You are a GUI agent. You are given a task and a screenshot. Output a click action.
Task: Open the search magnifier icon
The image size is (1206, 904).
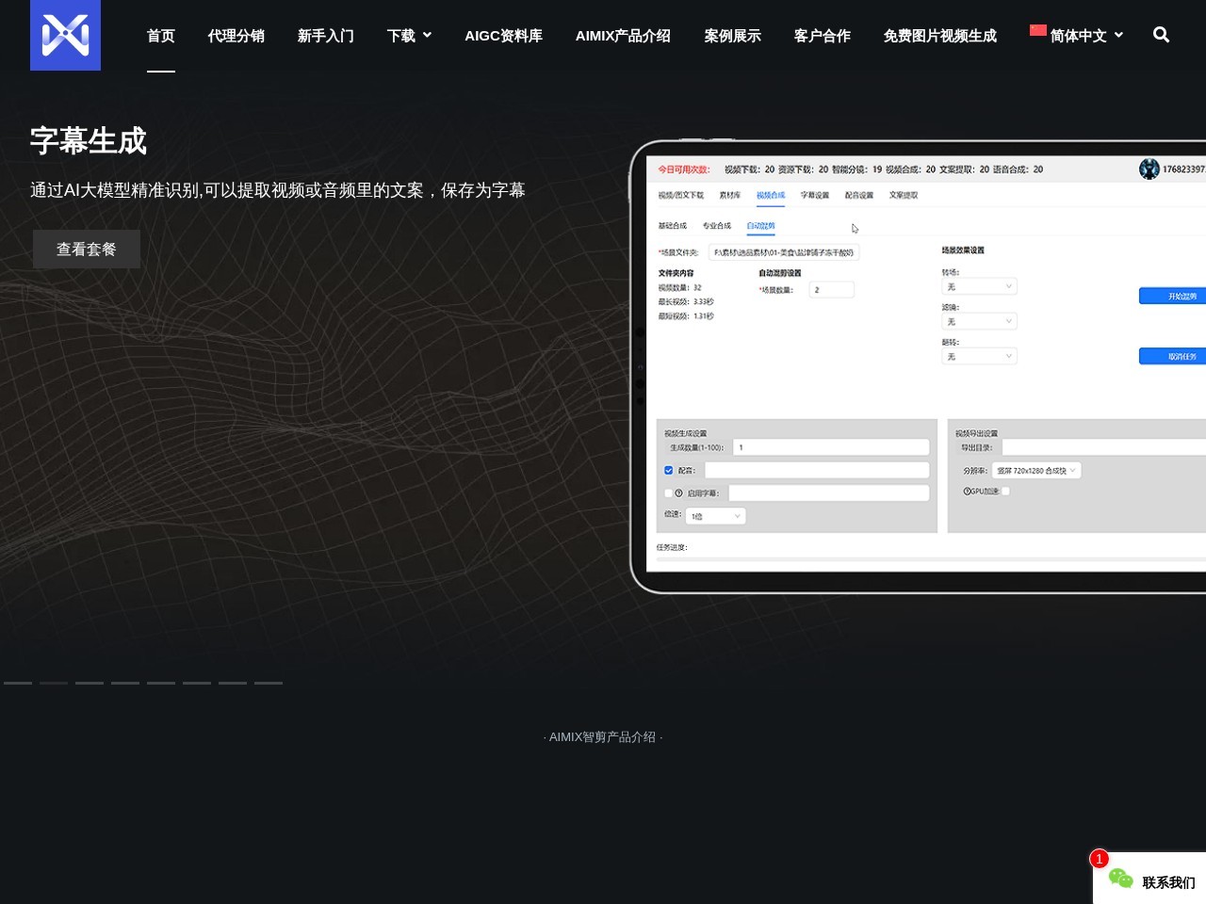coord(1160,35)
